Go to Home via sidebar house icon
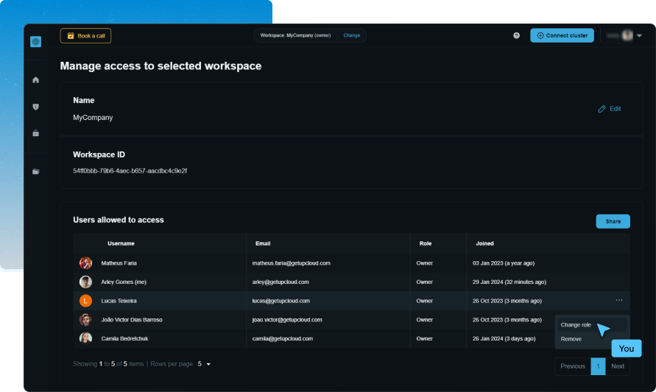This screenshot has width=656, height=392. click(35, 79)
